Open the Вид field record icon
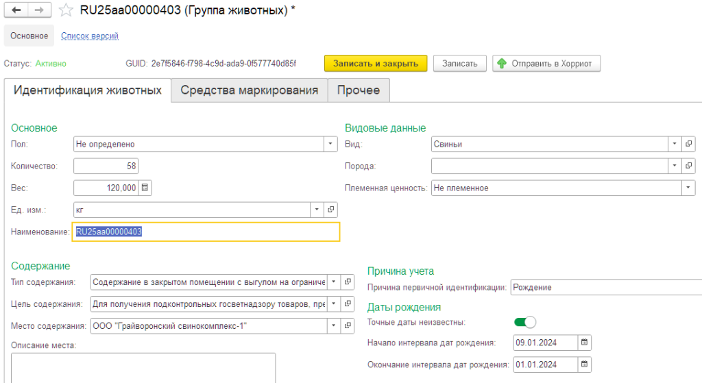 pyautogui.click(x=689, y=145)
